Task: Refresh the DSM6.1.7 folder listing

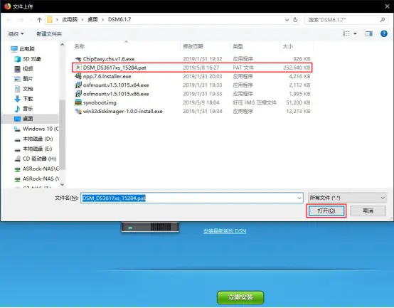Action: pos(296,20)
